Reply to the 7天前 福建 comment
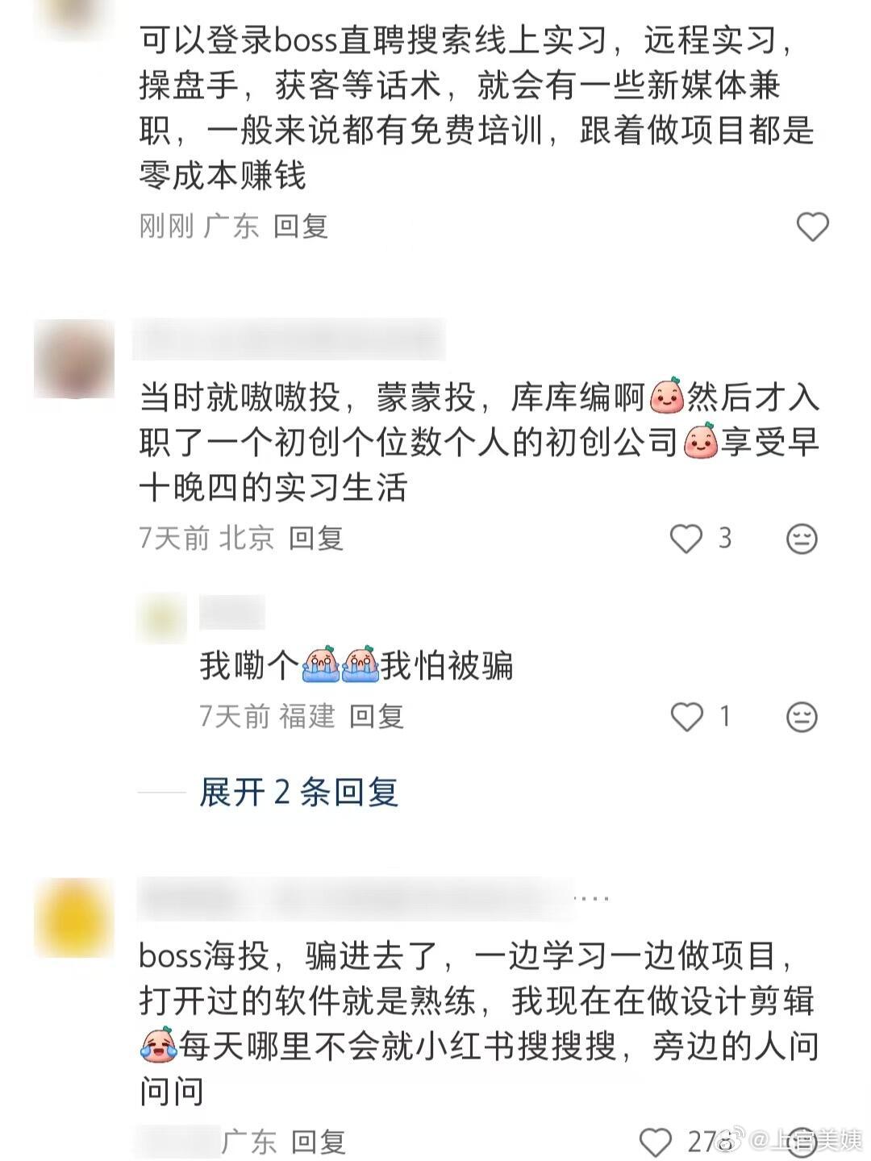The width and height of the screenshot is (871, 1161). (377, 716)
